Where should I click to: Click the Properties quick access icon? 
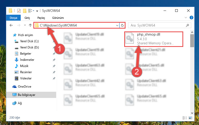19,11
